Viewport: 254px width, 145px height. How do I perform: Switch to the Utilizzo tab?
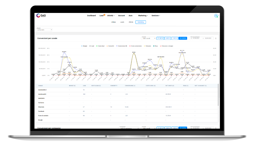pos(113,22)
